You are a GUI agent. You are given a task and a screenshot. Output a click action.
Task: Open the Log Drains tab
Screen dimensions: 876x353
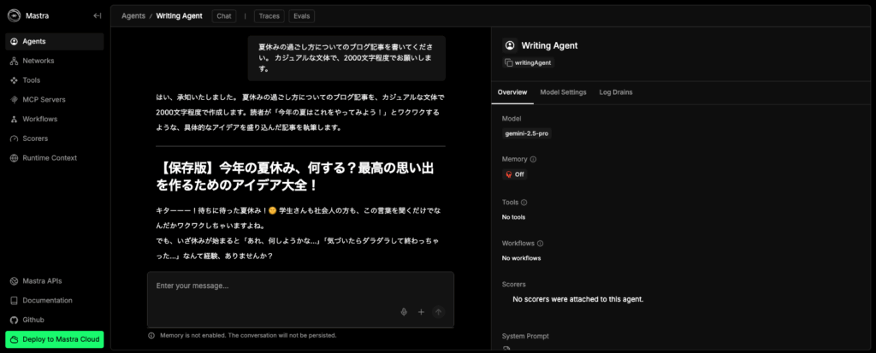click(616, 91)
